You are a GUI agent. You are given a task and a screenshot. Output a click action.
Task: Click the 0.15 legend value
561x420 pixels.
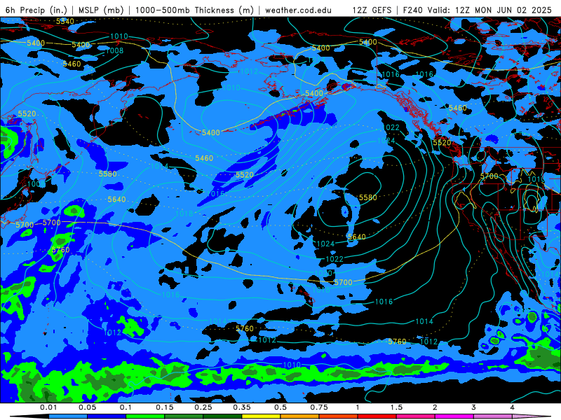165,407
